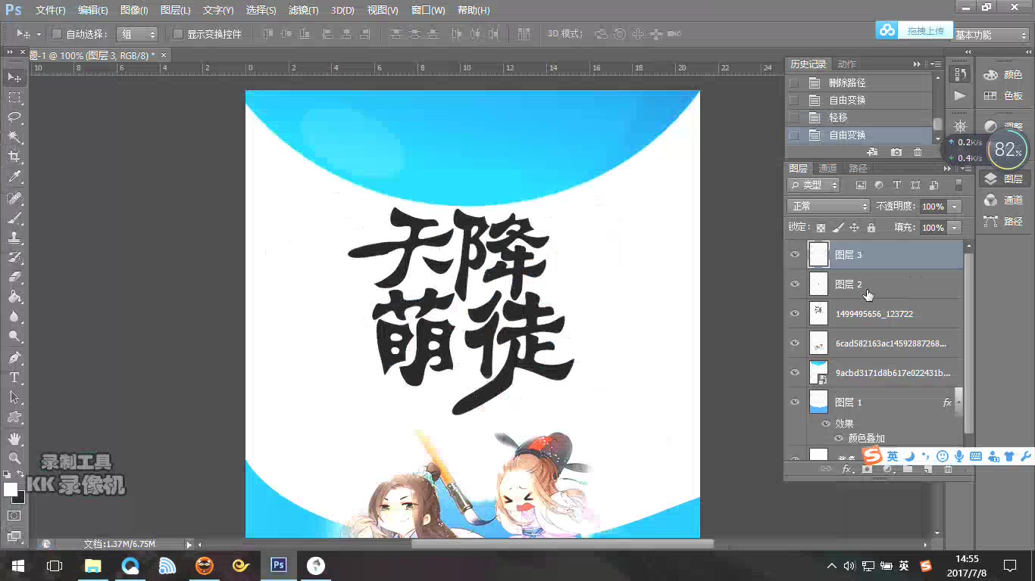Select the Rectangular Marquee tool
The height and width of the screenshot is (581, 1035).
14,98
